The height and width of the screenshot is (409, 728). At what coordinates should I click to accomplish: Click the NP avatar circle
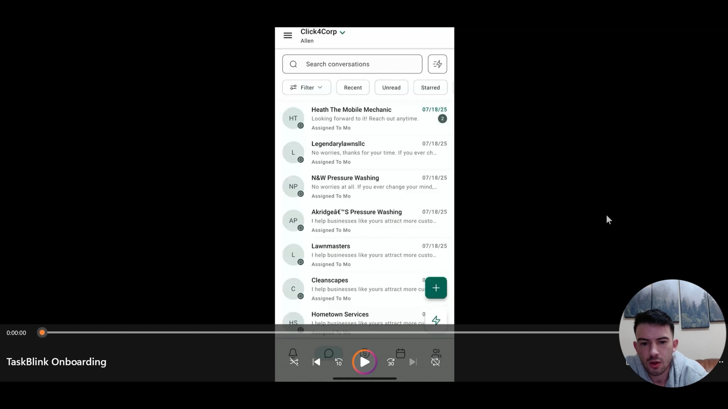293,186
